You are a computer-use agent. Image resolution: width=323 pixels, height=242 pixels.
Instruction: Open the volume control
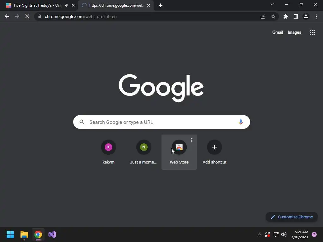(x=284, y=234)
